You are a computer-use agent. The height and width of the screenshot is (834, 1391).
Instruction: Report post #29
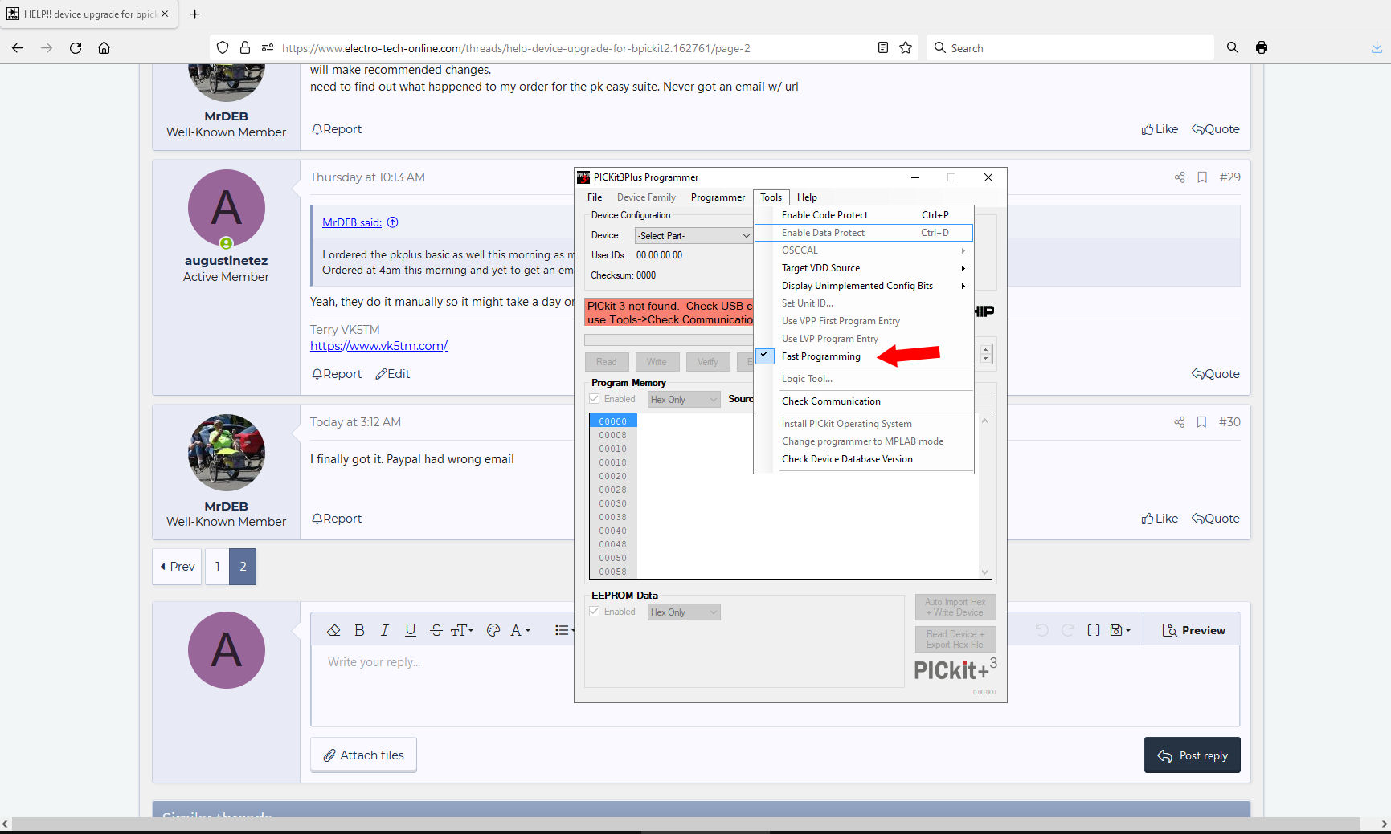337,374
